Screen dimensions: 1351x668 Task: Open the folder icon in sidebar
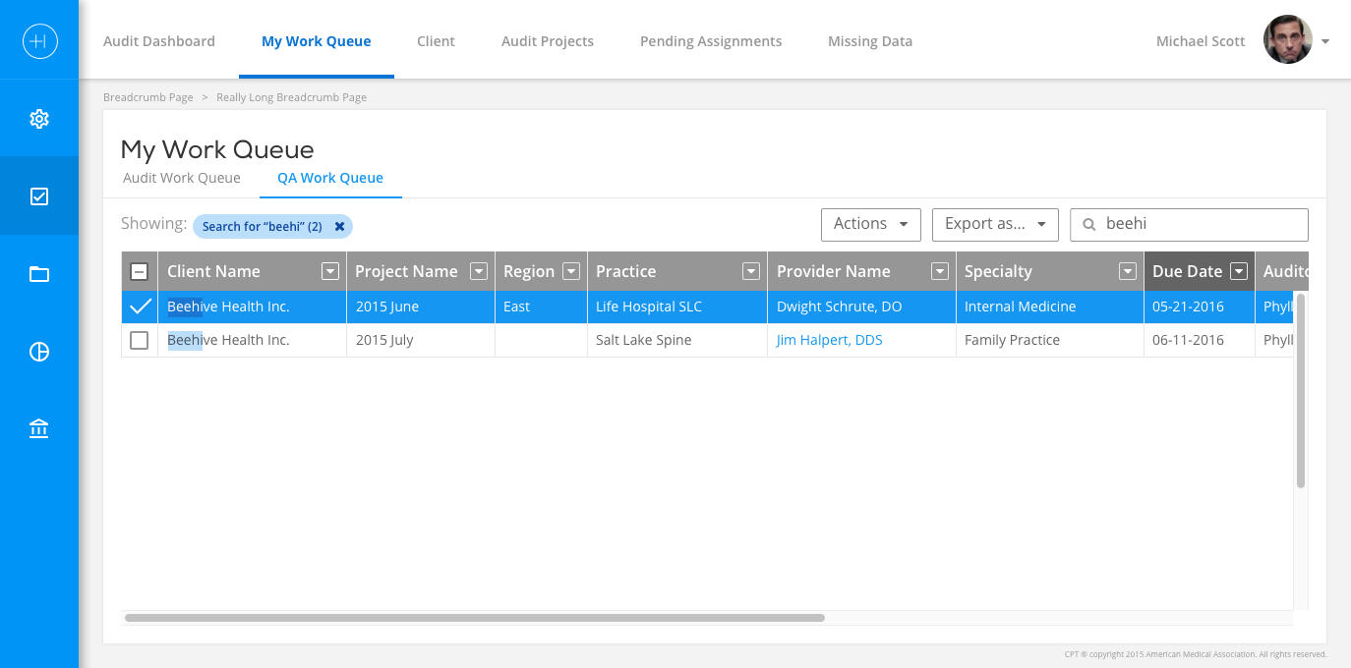tap(39, 274)
